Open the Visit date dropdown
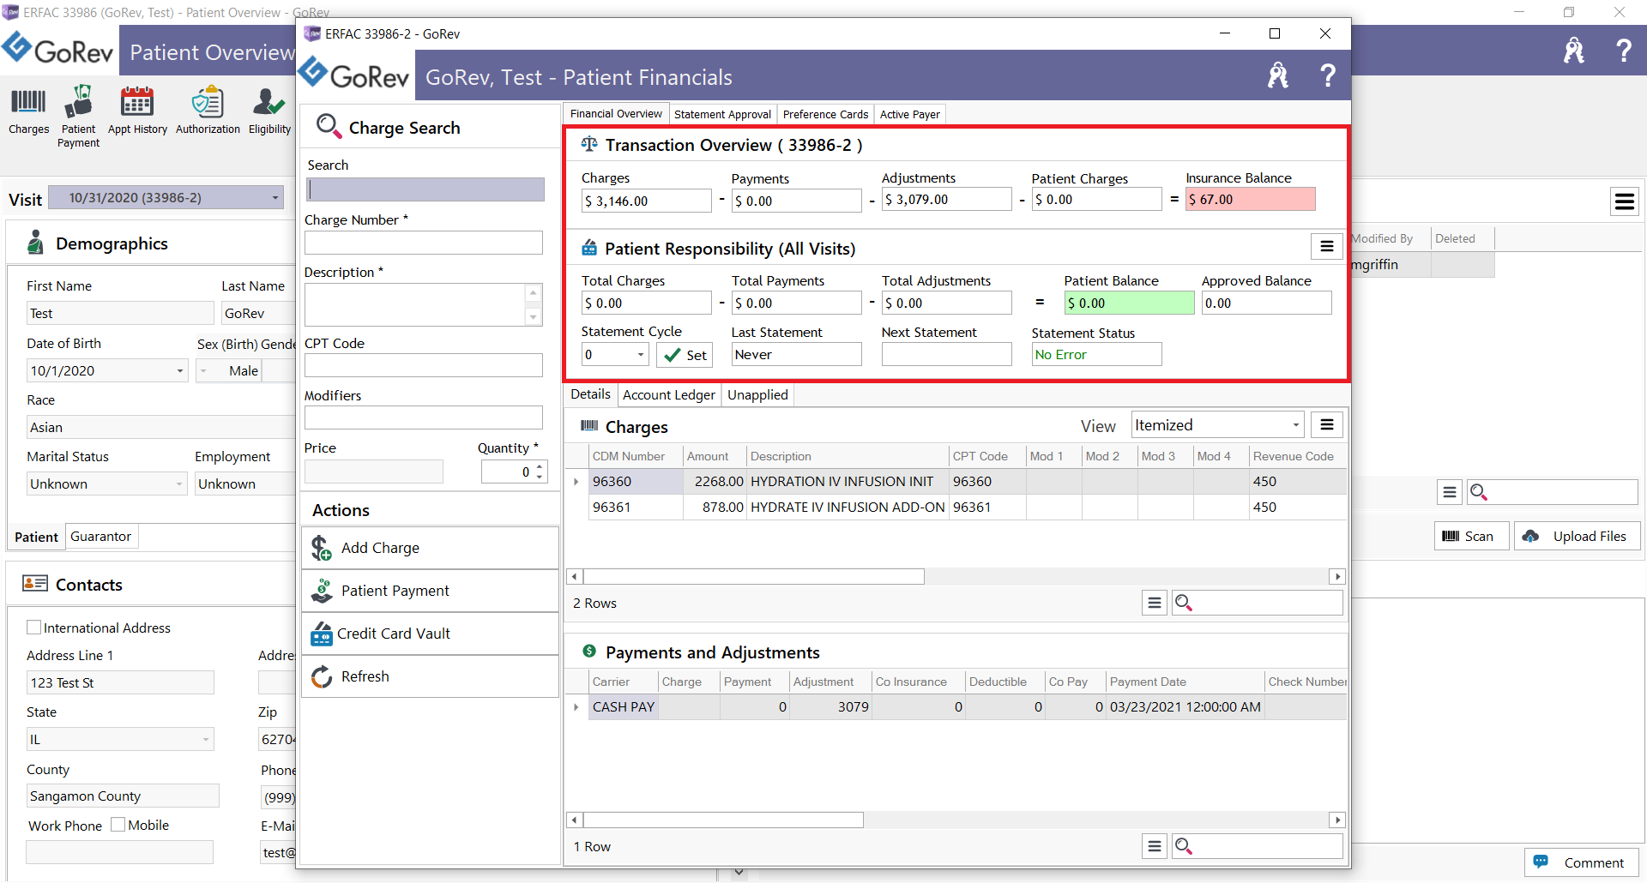Viewport: 1647px width, 883px height. (x=274, y=198)
